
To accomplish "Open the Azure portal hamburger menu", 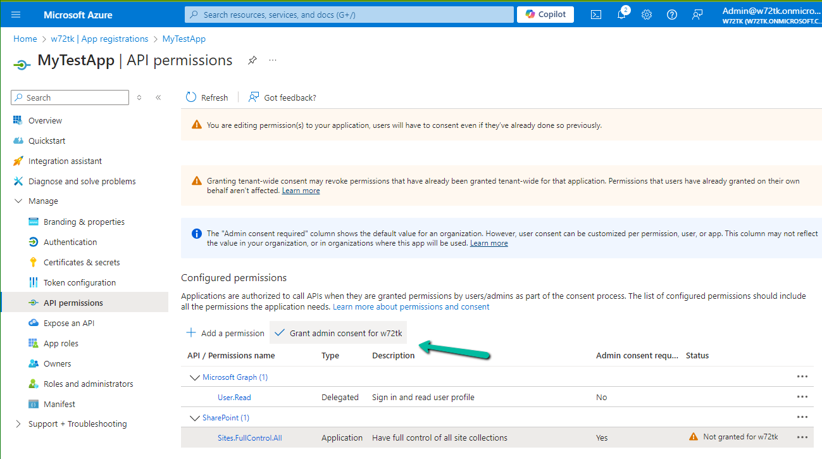I will tap(15, 14).
